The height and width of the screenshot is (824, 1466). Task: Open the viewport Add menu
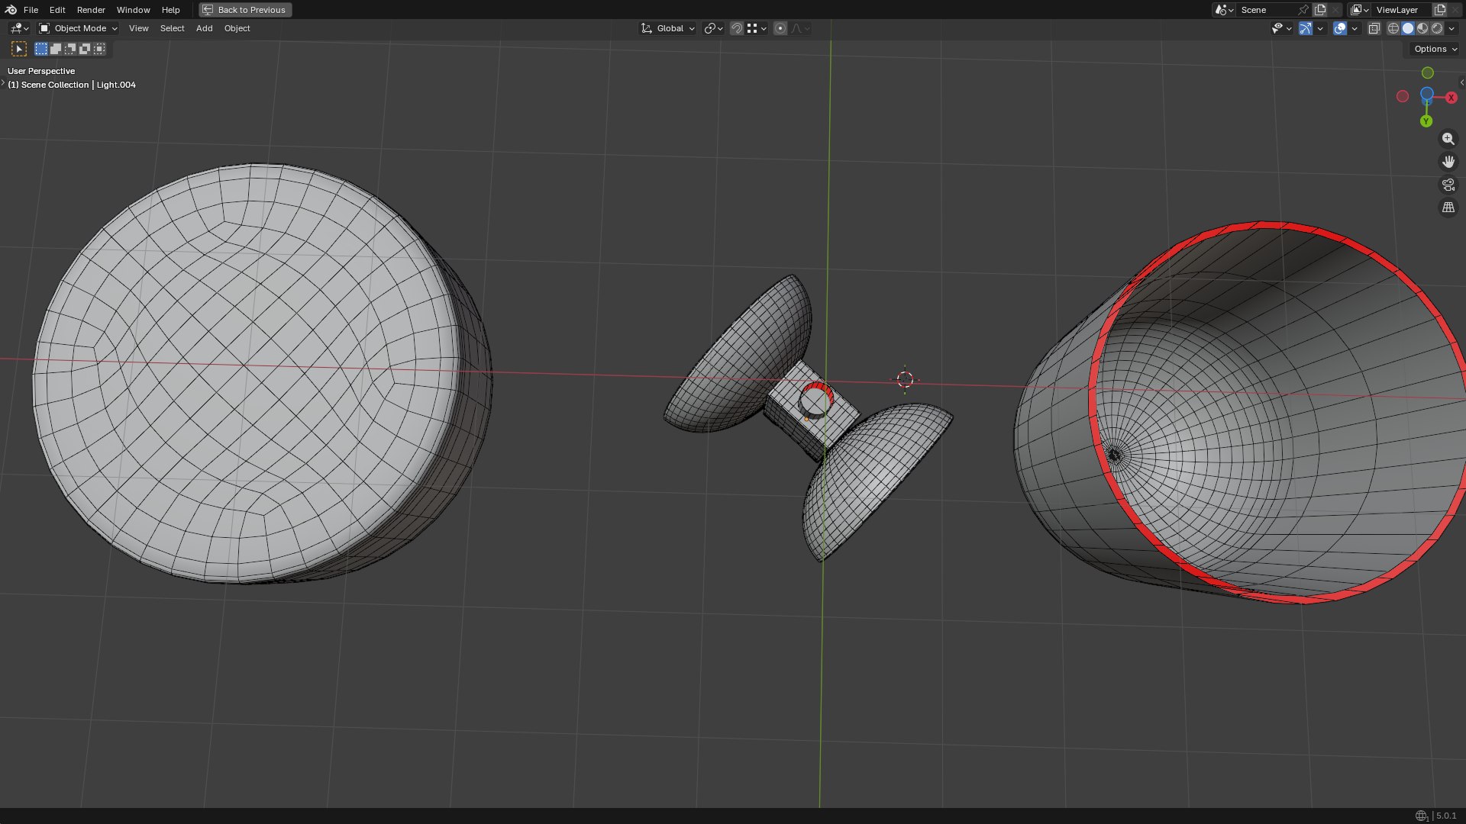pos(204,28)
